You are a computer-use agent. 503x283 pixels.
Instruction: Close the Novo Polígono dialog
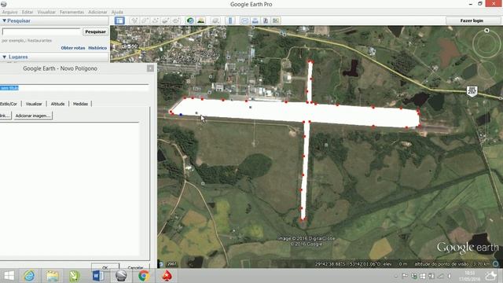click(x=150, y=68)
